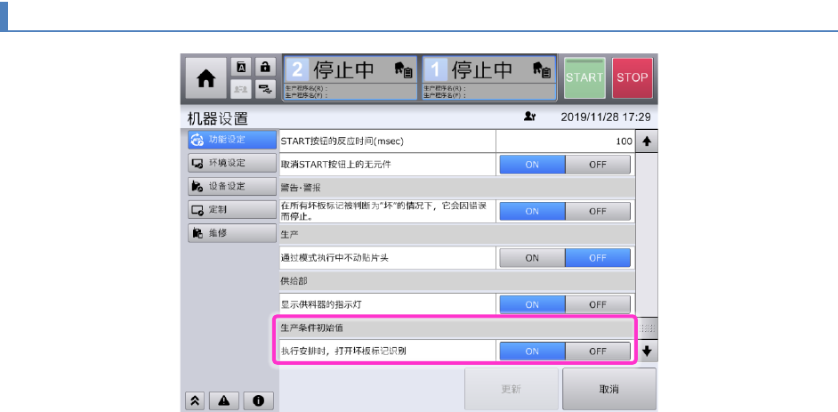Click the user-key icon beside the date
Screen dimensions: 838x412
click(x=531, y=117)
